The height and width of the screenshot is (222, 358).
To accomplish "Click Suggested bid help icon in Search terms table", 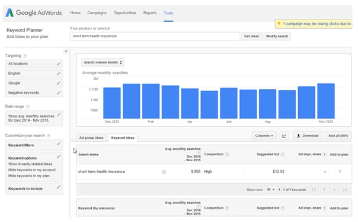I will (x=282, y=155).
